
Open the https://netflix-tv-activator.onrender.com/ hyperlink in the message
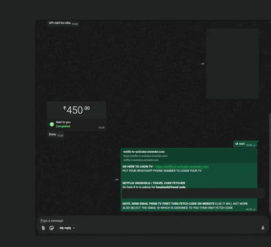[x=182, y=167]
